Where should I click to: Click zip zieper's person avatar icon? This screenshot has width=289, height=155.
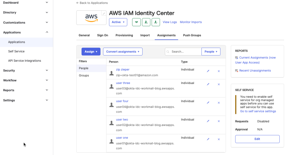(111, 73)
